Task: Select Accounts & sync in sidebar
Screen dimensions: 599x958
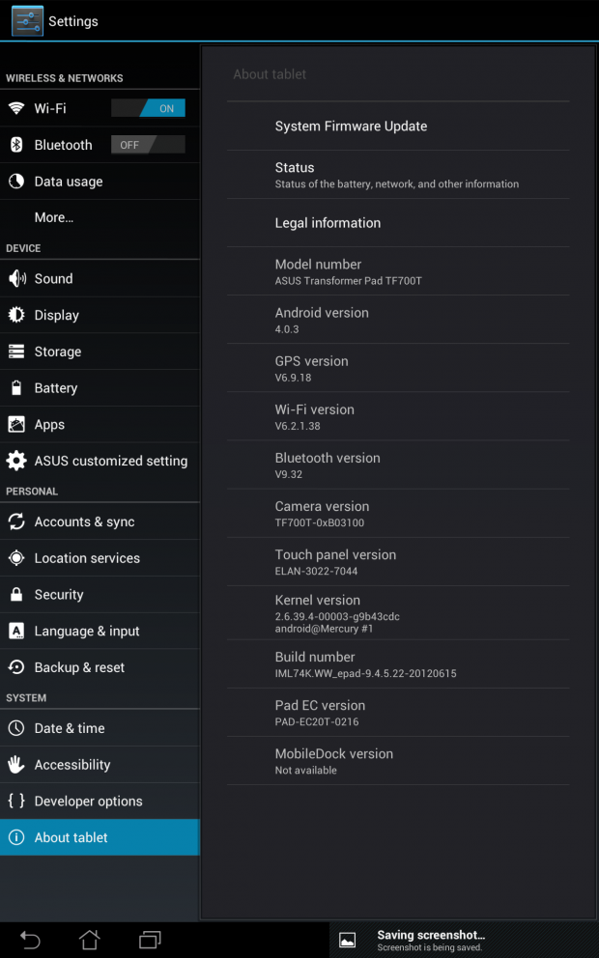Action: (x=84, y=521)
